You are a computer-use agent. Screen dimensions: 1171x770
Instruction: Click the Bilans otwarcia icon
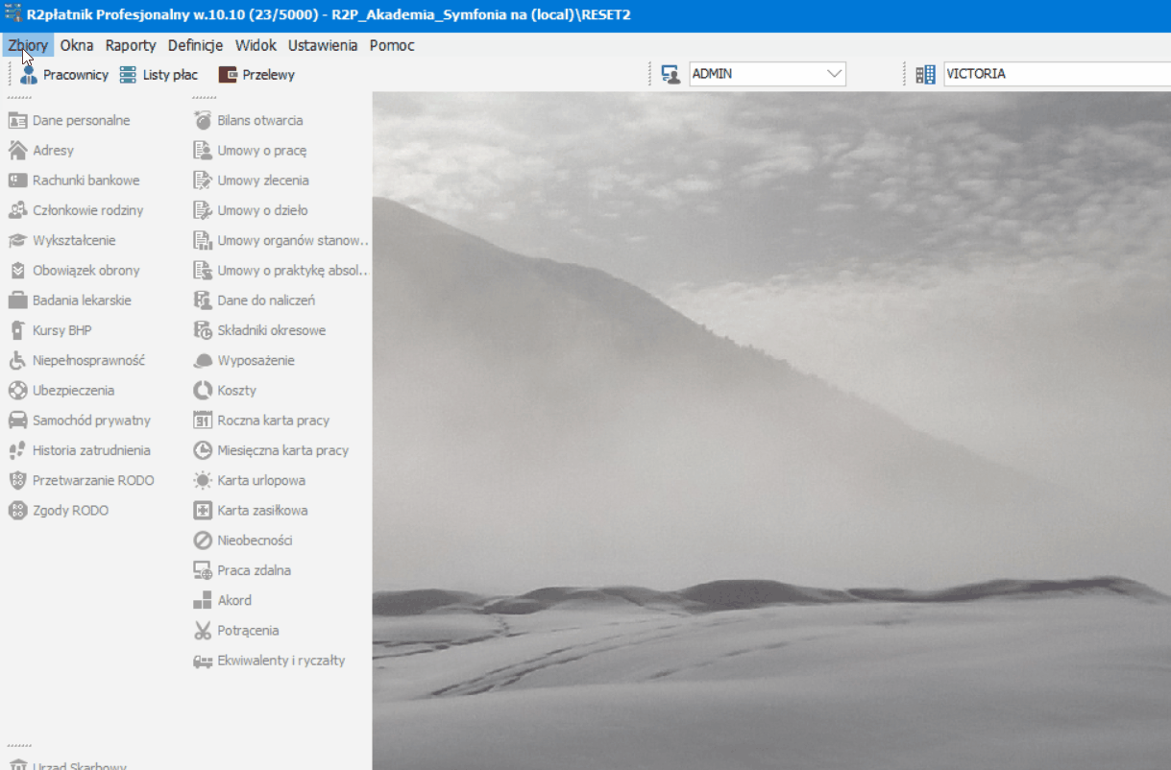click(203, 121)
